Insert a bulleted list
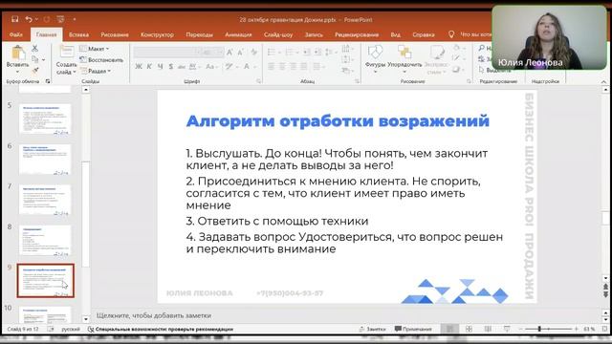Image resolution: width=612 pixels, height=344 pixels. [x=272, y=53]
